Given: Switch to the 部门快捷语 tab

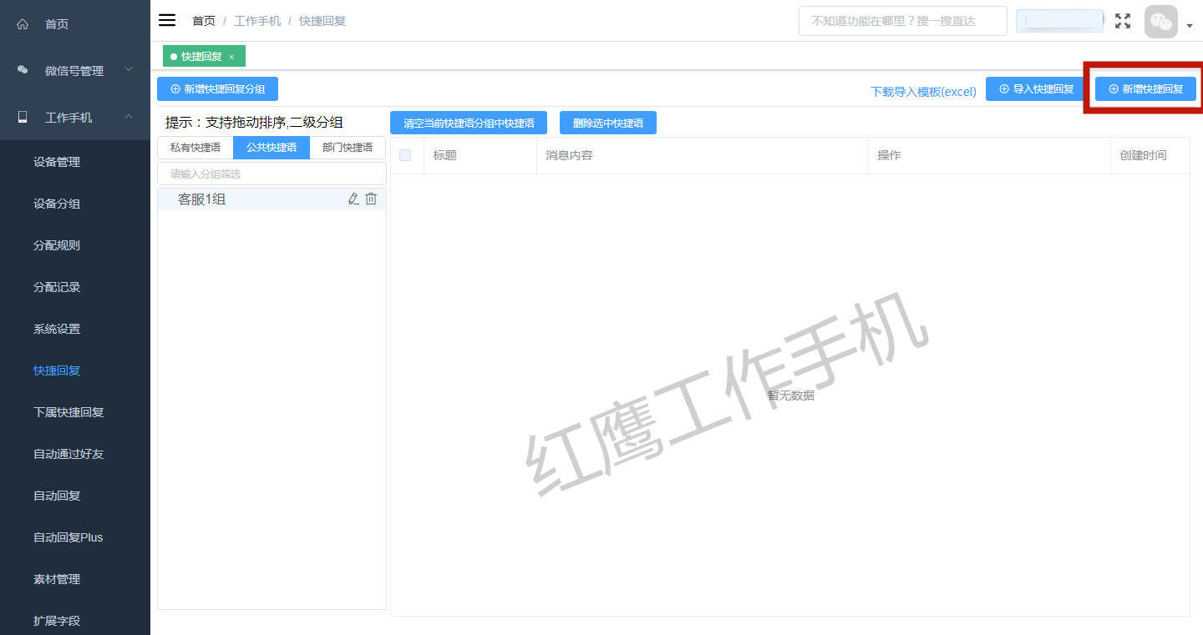Looking at the screenshot, I should pyautogui.click(x=348, y=148).
